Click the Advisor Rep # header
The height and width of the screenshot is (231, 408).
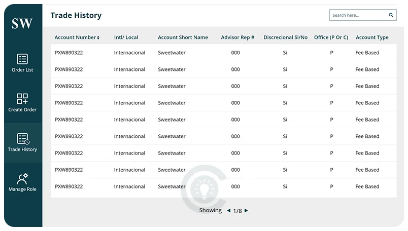point(237,37)
